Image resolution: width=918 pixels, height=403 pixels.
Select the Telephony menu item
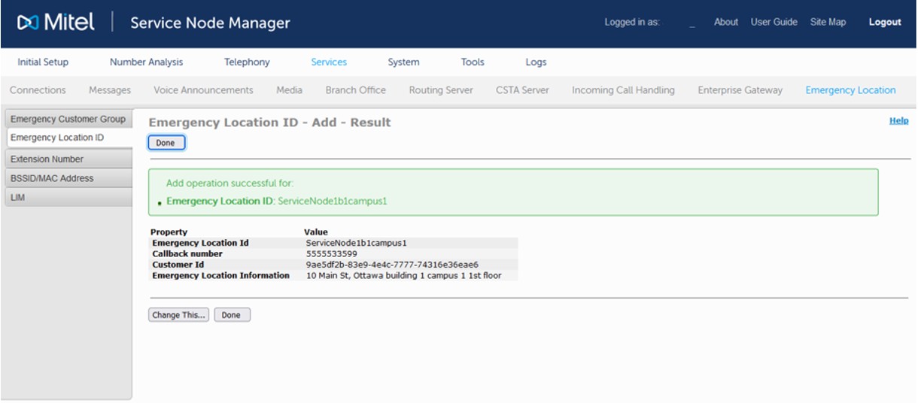(x=247, y=62)
